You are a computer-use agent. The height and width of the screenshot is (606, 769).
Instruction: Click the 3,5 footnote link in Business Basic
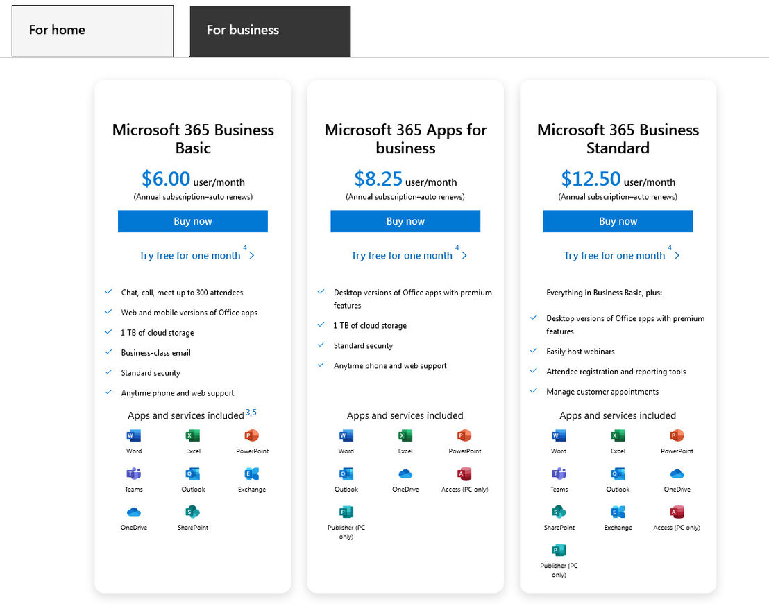click(251, 413)
